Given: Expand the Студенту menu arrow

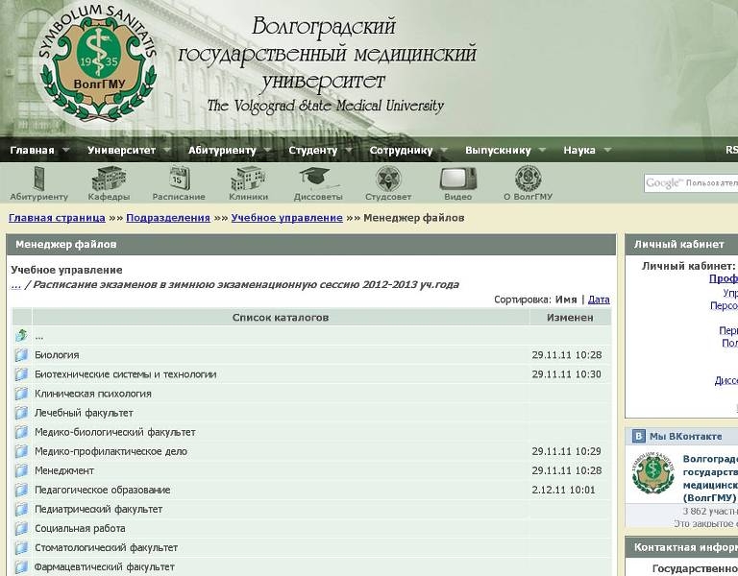Looking at the screenshot, I should pyautogui.click(x=349, y=151).
